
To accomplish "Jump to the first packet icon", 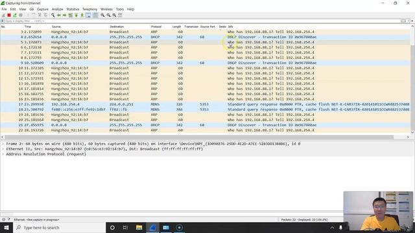I will 77,16.
